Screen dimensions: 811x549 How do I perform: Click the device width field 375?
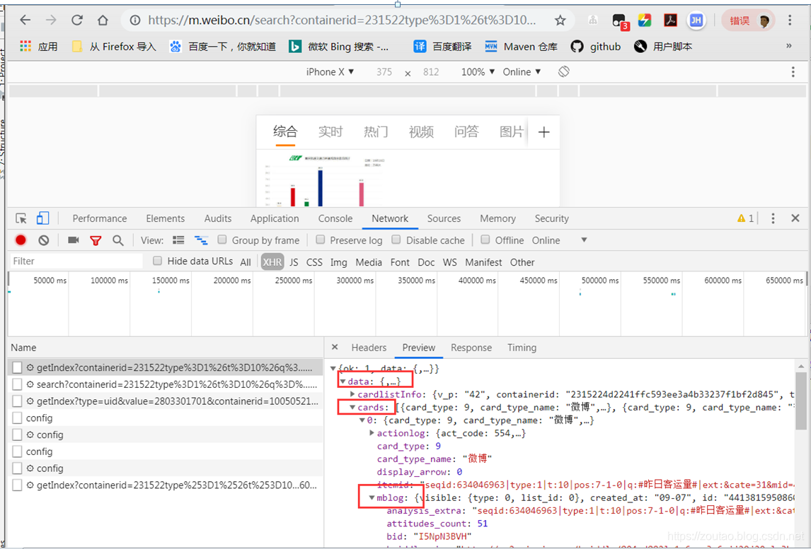coord(384,72)
